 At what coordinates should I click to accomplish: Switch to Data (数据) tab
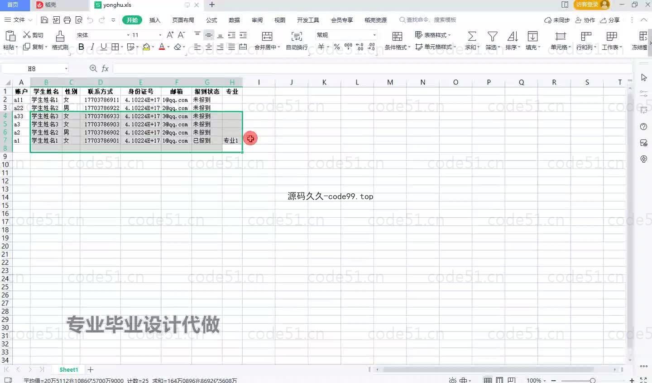[x=234, y=20]
